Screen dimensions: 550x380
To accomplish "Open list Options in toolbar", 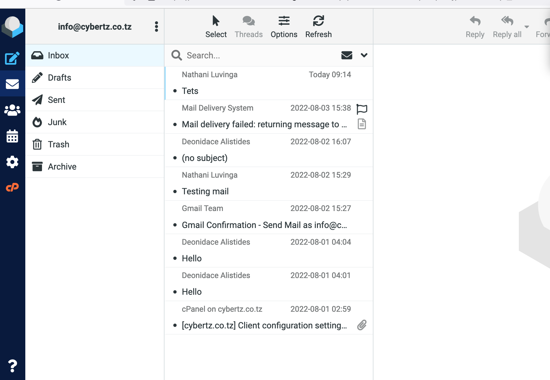I will (284, 27).
